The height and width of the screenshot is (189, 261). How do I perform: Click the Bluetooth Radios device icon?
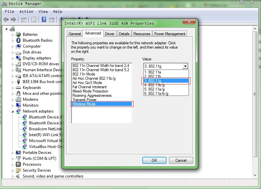(x=19, y=40)
